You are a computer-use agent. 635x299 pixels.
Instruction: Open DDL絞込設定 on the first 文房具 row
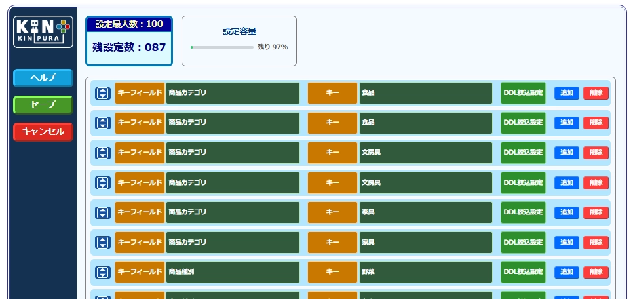[523, 153]
